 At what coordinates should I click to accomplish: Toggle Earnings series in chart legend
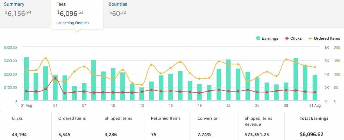tap(267, 38)
